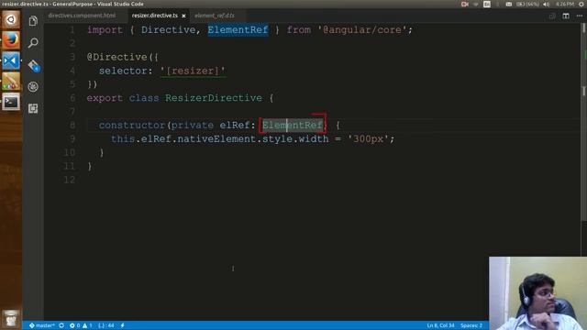Open the system volume indicator
This screenshot has width=587, height=330.
click(x=547, y=4)
